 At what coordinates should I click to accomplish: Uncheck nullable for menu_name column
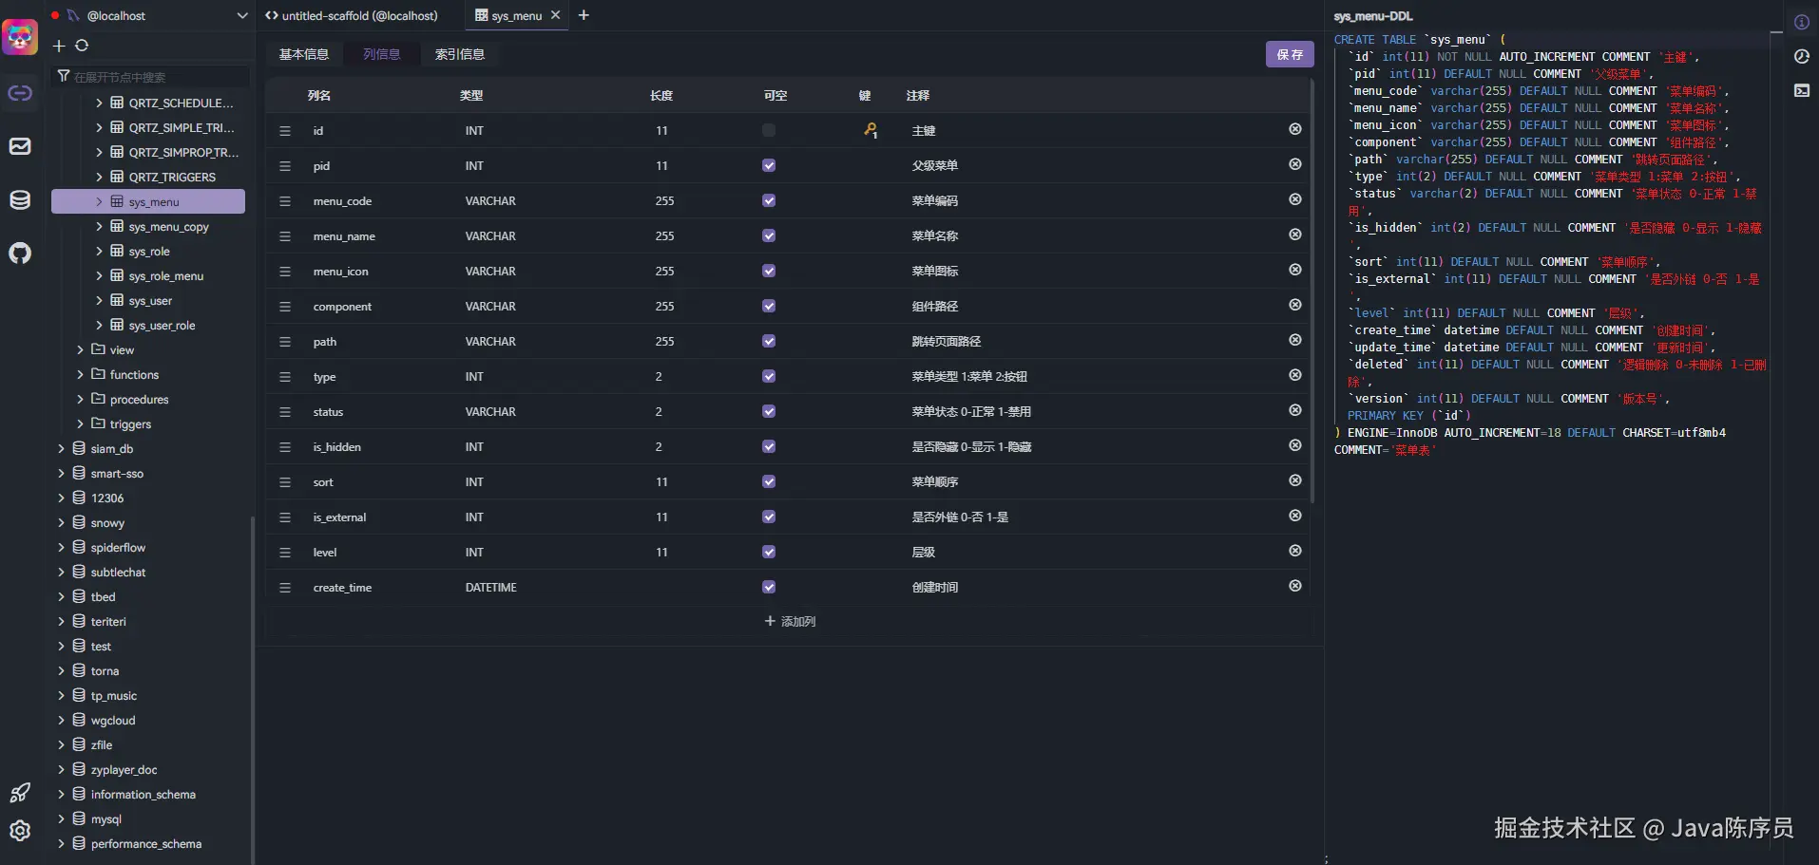tap(769, 235)
